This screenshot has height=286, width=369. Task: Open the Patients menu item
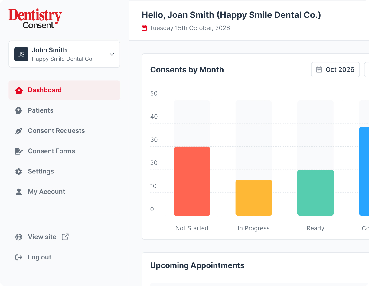click(41, 110)
